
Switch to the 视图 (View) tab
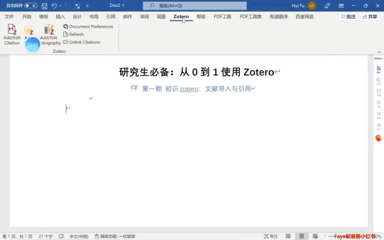tap(161, 17)
